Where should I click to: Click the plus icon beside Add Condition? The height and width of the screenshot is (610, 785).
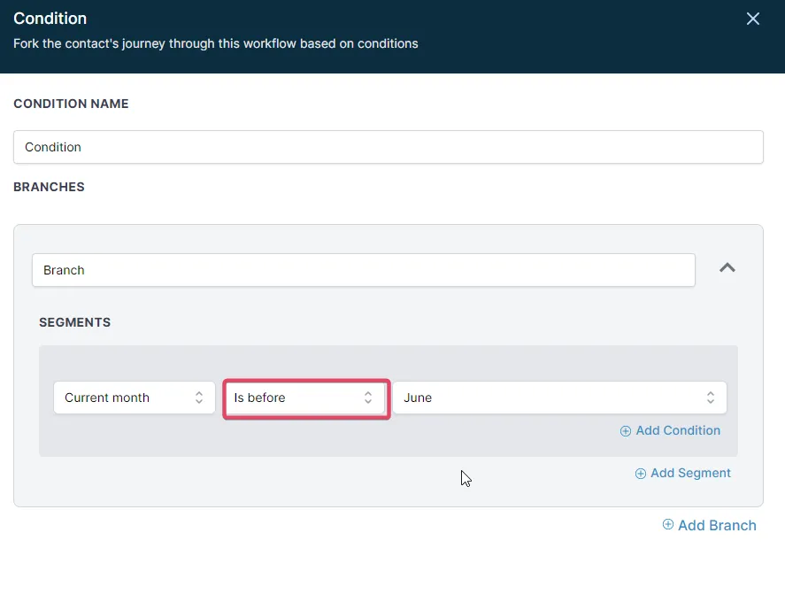click(x=626, y=431)
